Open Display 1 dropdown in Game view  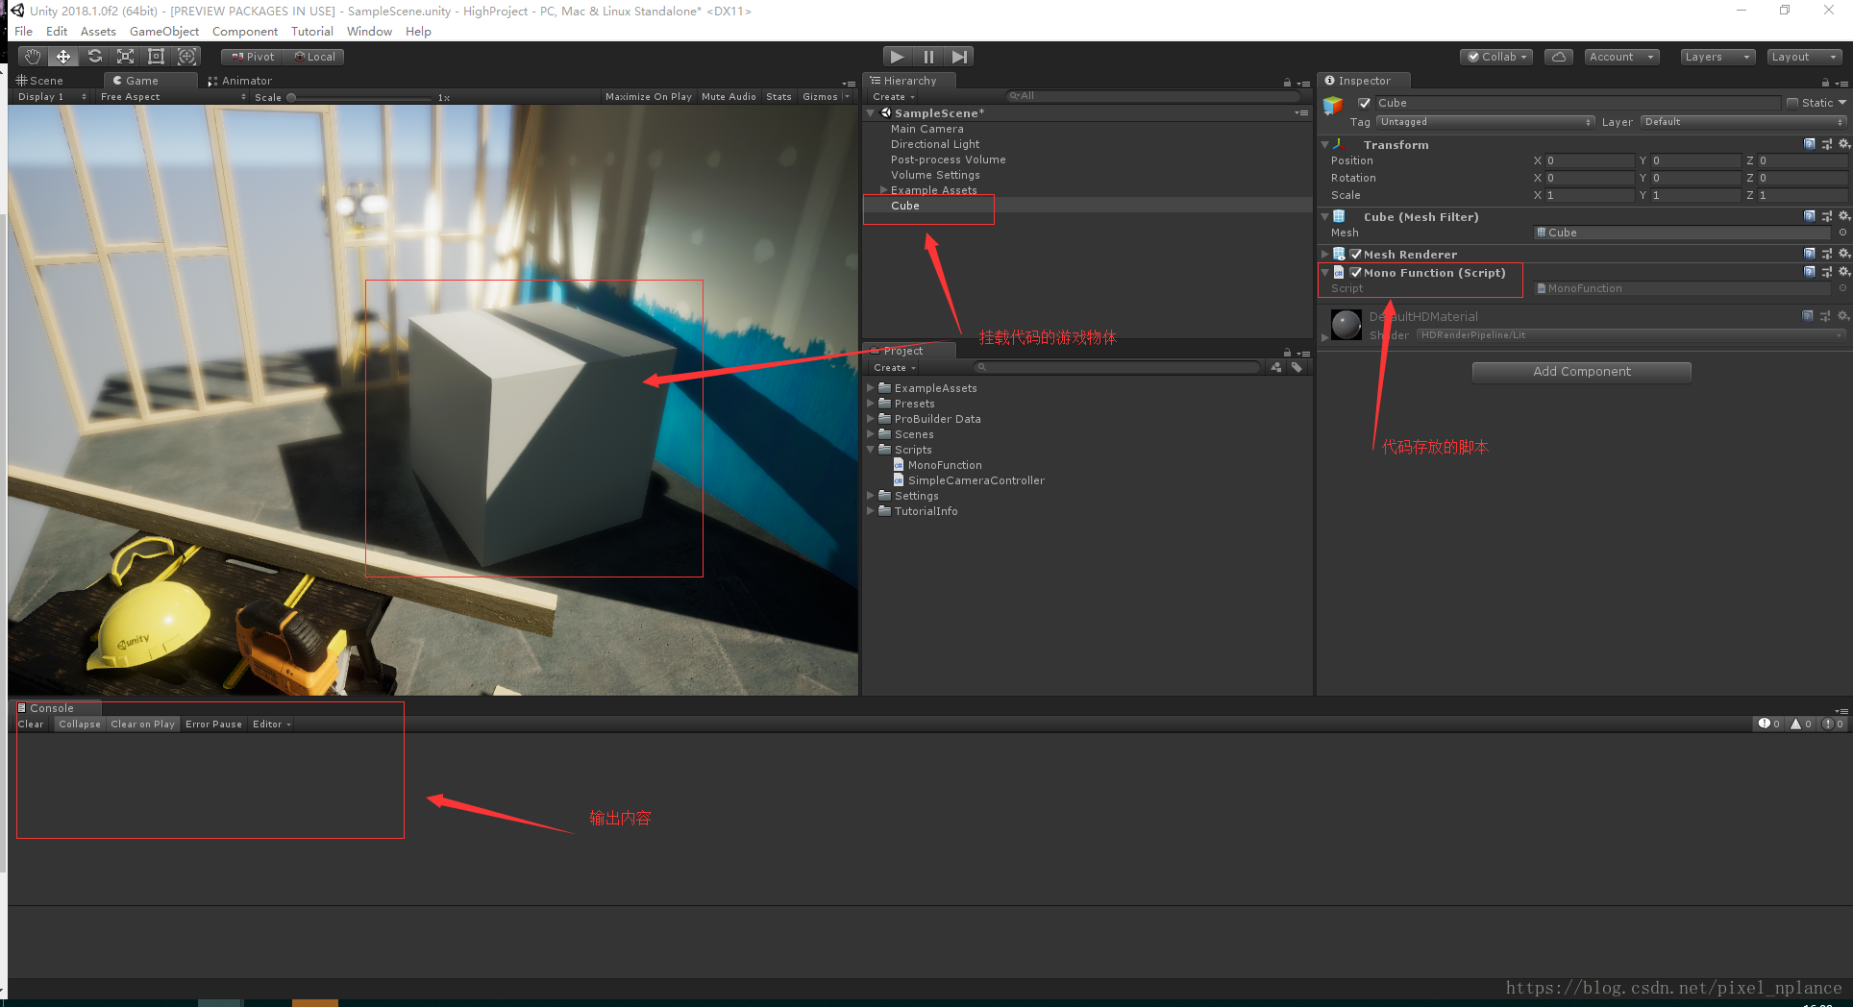(51, 97)
